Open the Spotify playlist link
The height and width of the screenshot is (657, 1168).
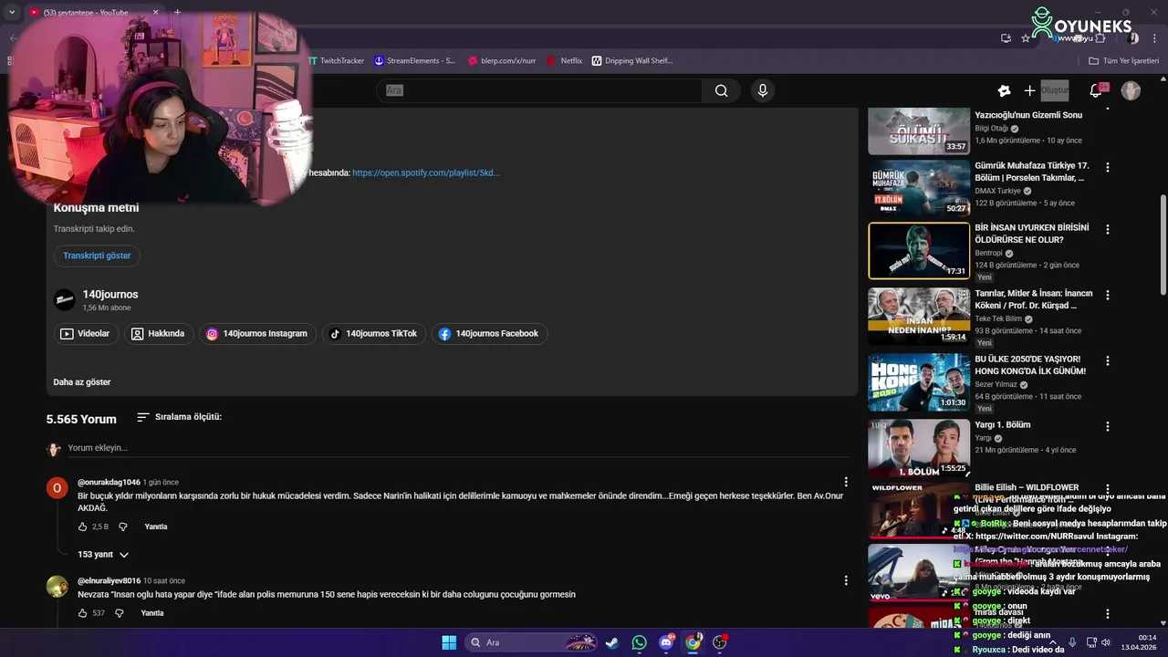[x=425, y=172]
